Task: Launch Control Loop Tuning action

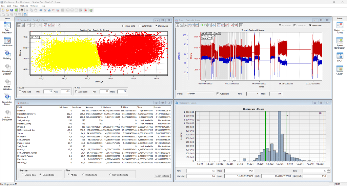Action: 340,25
